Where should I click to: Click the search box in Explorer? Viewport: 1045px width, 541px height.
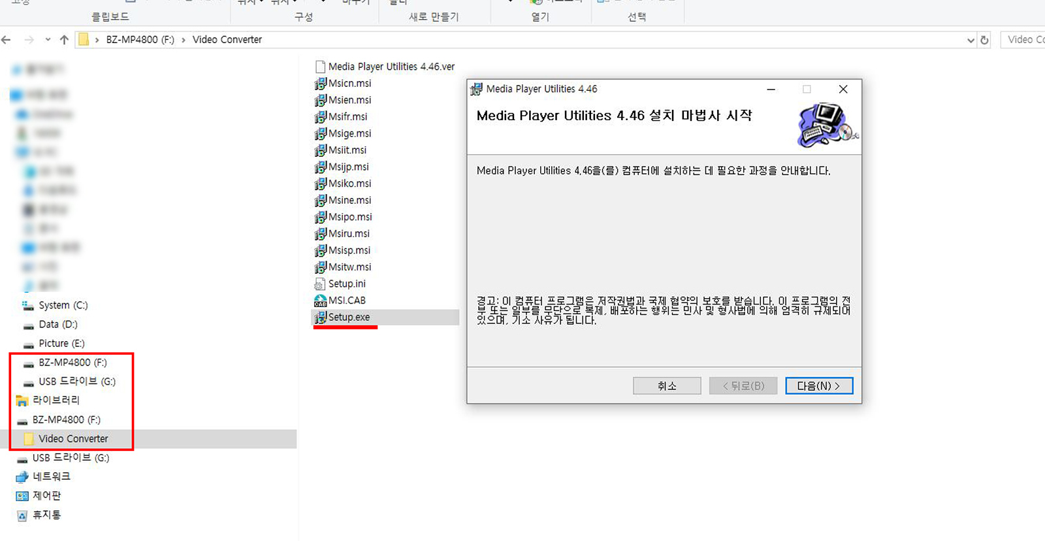(1023, 40)
